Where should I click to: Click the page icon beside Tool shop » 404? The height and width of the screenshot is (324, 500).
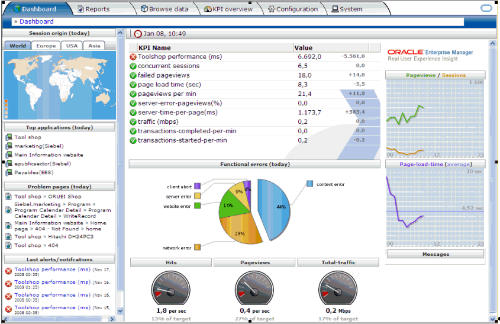9,245
